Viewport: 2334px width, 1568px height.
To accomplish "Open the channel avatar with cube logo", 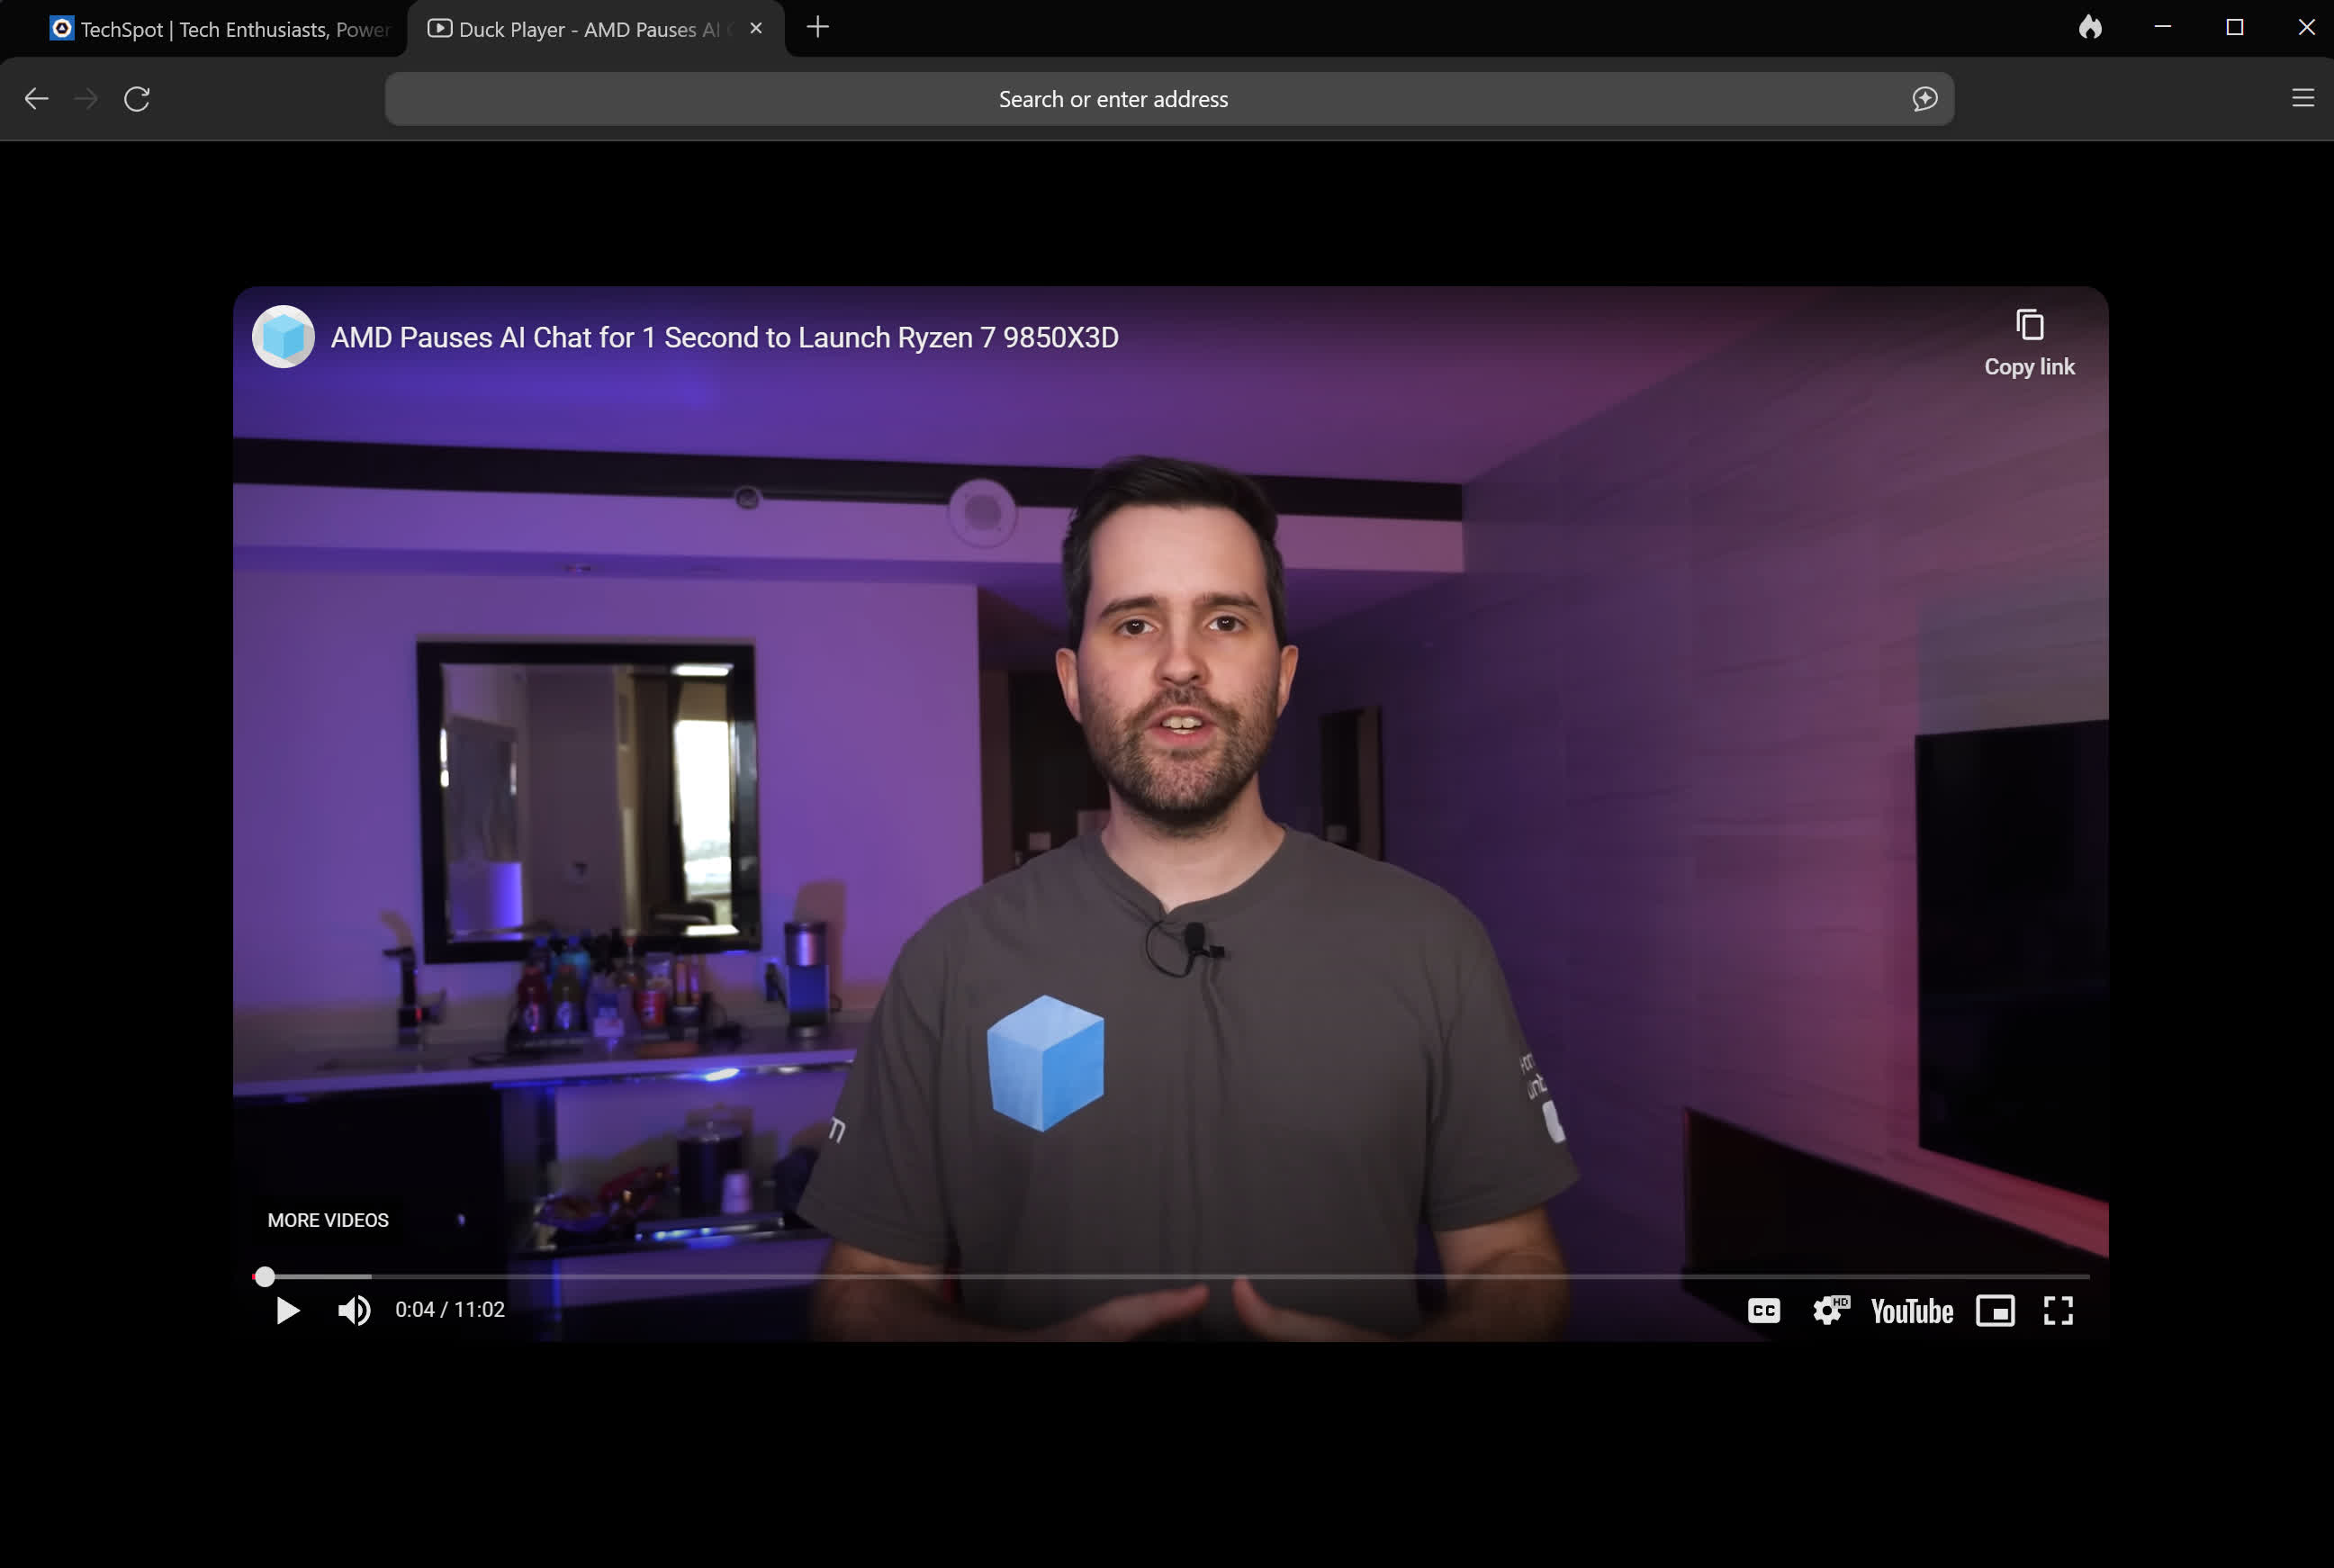I will click(x=283, y=337).
